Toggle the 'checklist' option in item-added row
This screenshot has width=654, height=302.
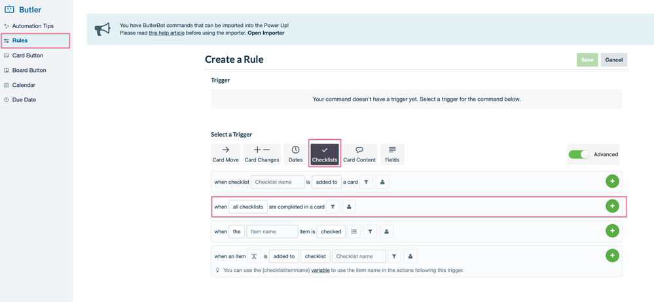click(x=316, y=256)
